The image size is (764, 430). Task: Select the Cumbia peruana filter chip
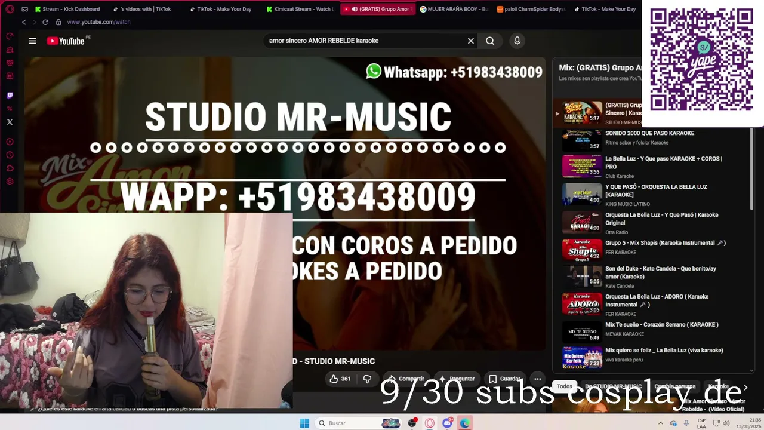(674, 386)
